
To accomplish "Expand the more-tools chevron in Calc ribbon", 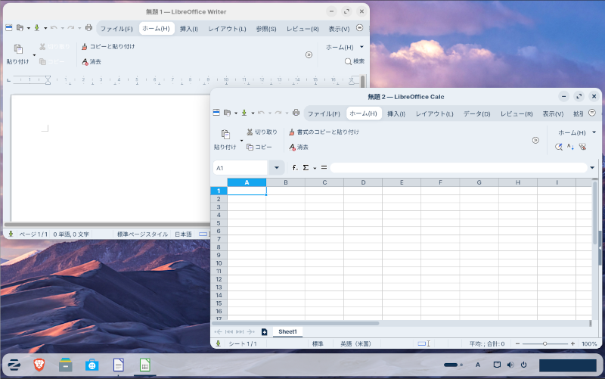I will pyautogui.click(x=535, y=140).
